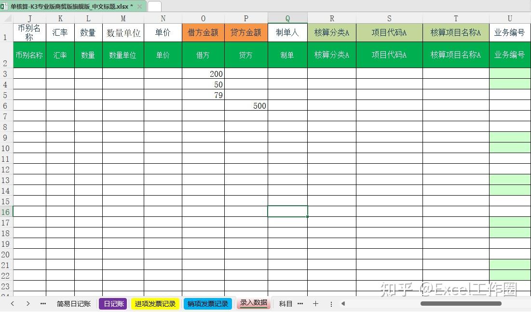Select column Q header
This screenshot has height=312, width=531.
click(x=287, y=18)
